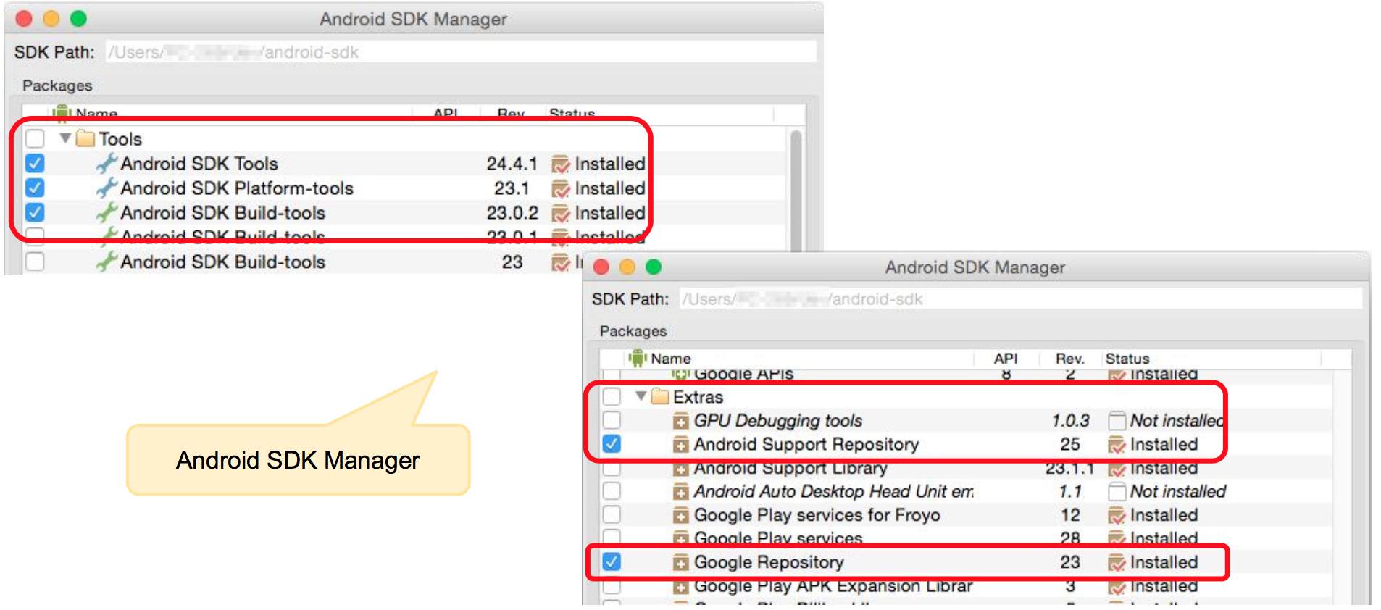Viewport: 1381px width, 610px height.
Task: Check GPU Debugging tools checkbox
Action: [612, 420]
